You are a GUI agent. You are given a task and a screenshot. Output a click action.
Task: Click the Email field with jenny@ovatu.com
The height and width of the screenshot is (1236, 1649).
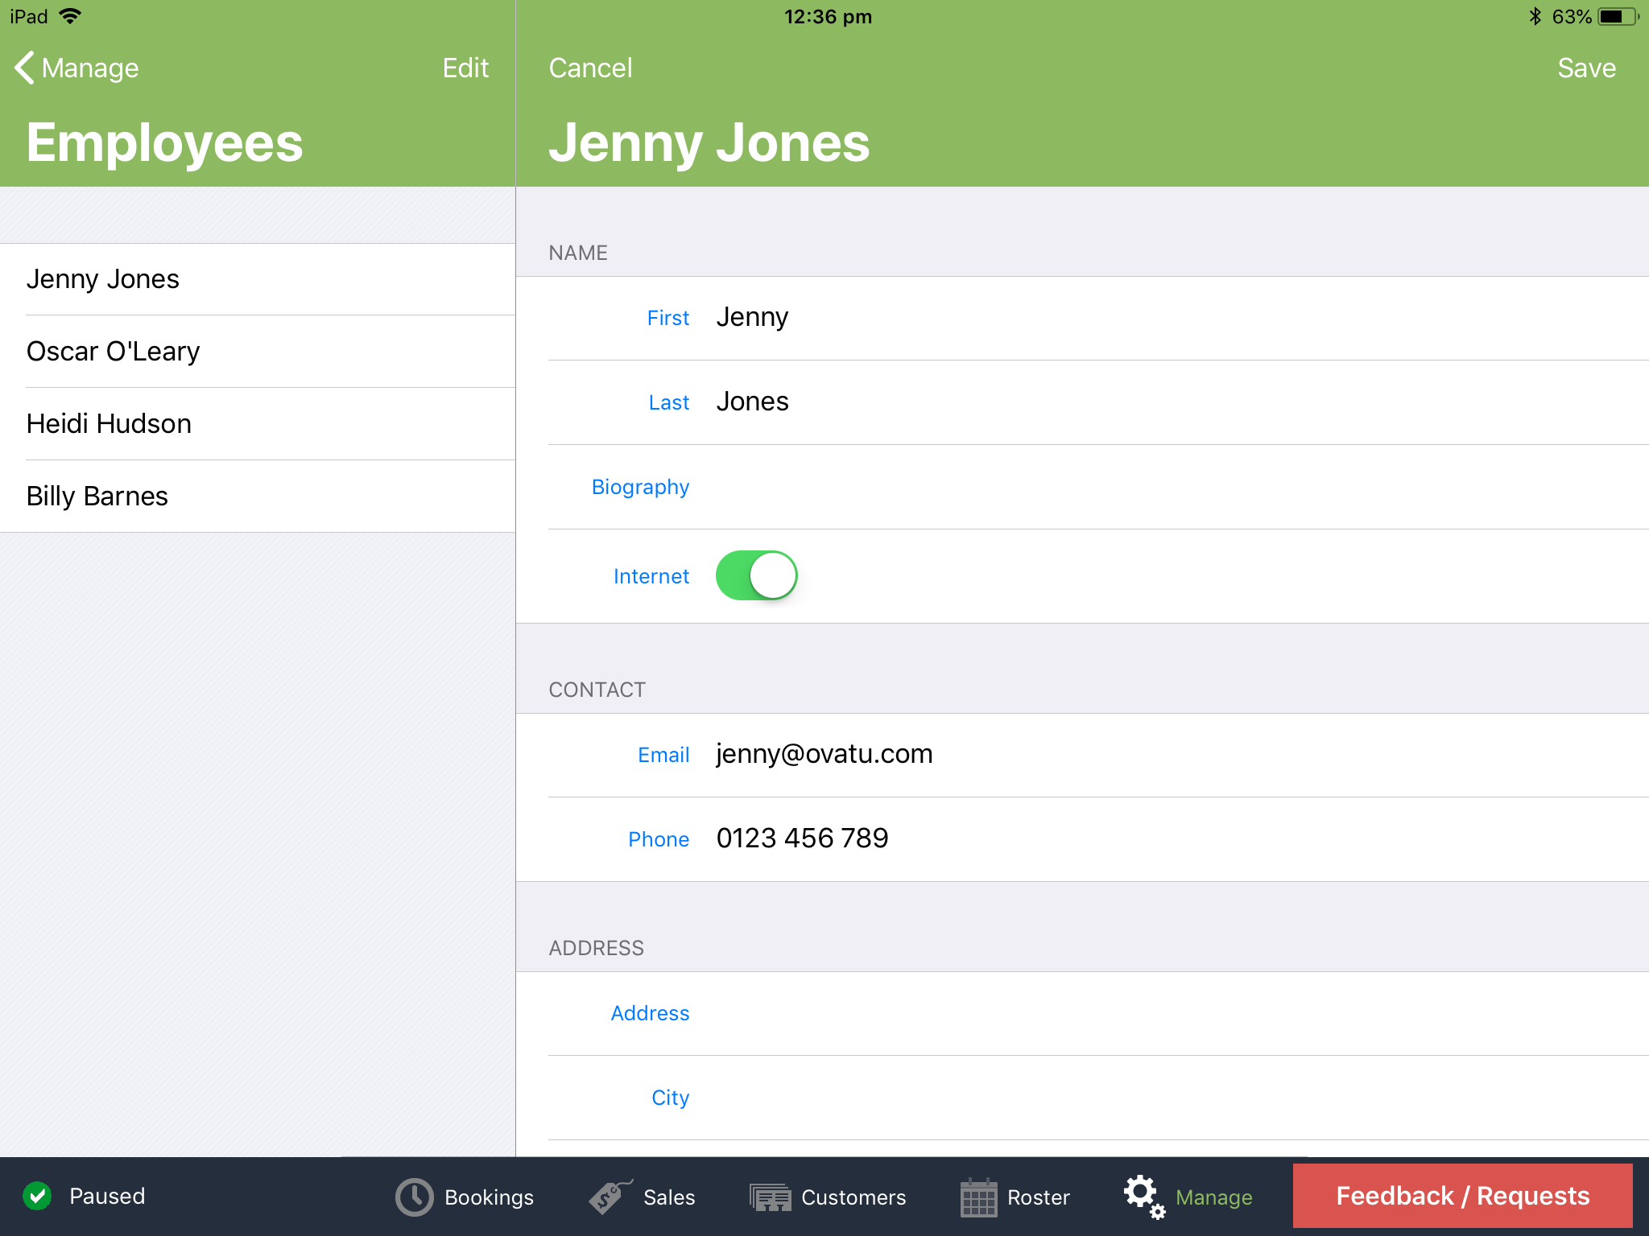pyautogui.click(x=824, y=755)
